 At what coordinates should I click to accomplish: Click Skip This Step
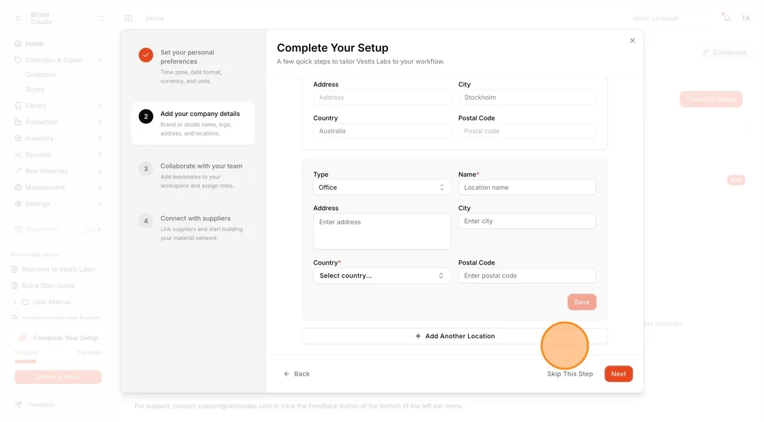pos(570,374)
